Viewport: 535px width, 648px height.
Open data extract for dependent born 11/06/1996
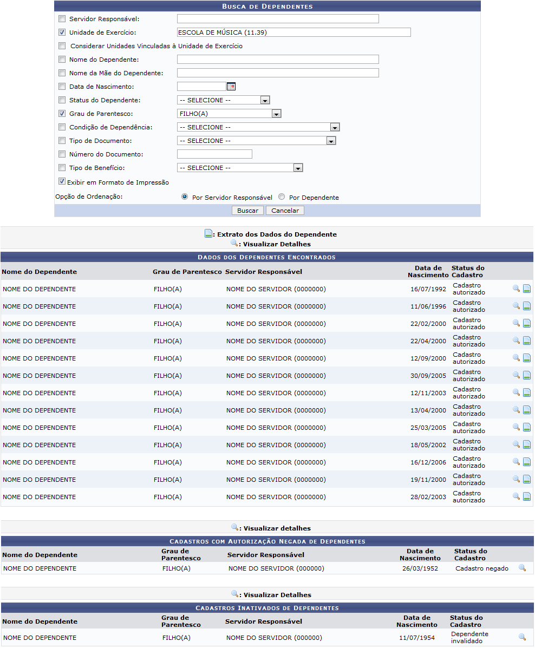click(x=526, y=306)
